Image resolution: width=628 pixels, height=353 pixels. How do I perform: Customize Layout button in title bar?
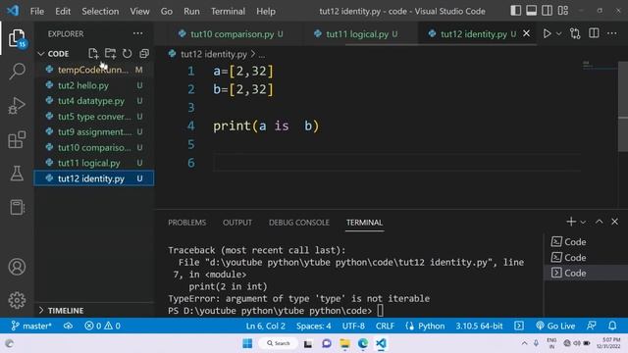563,11
